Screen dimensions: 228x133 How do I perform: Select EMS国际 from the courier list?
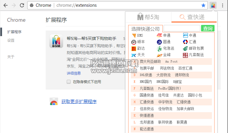point(162,82)
